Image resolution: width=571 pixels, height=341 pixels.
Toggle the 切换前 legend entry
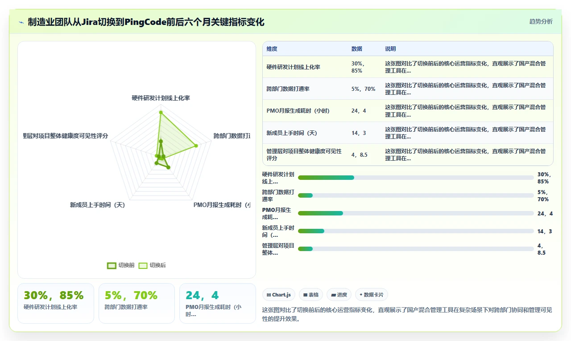tap(121, 265)
